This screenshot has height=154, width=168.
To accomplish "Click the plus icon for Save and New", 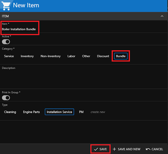I will (115, 149).
